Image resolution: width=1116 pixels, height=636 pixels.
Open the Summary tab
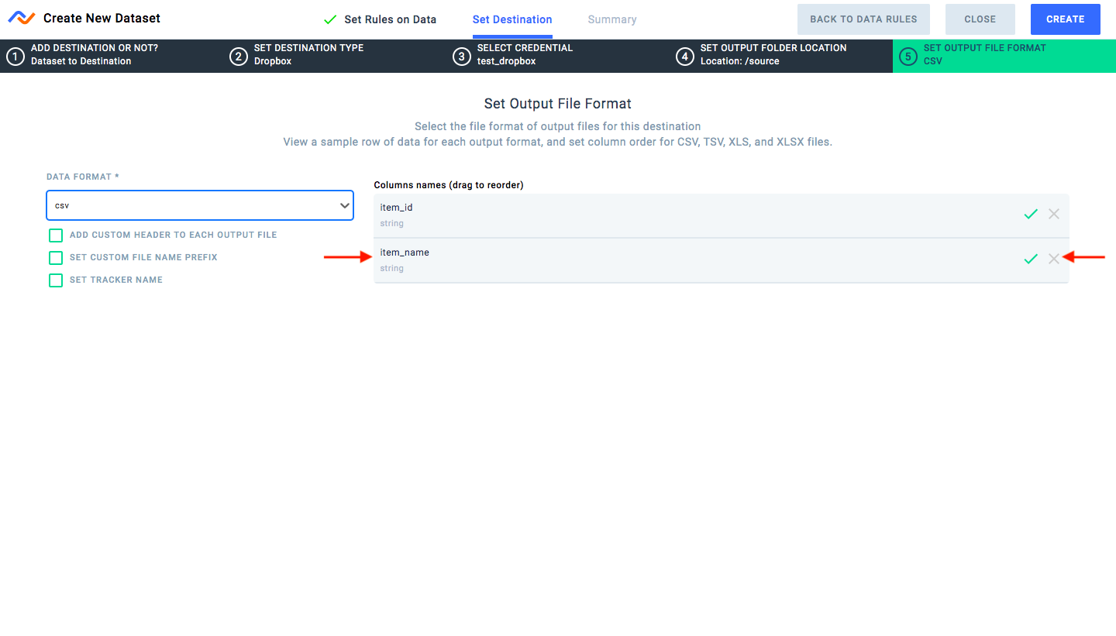tap(612, 19)
